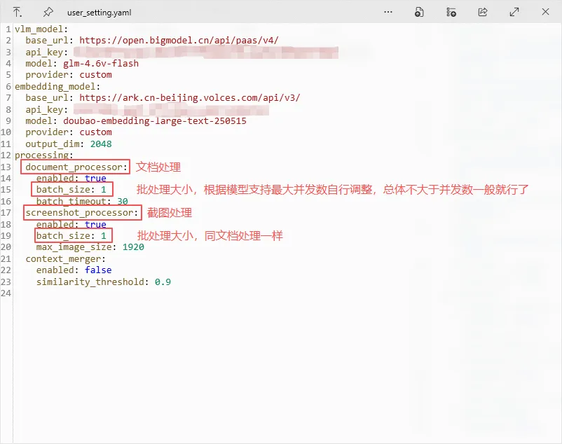Click the true value under document_processor enabled
The image size is (562, 444).
point(96,178)
